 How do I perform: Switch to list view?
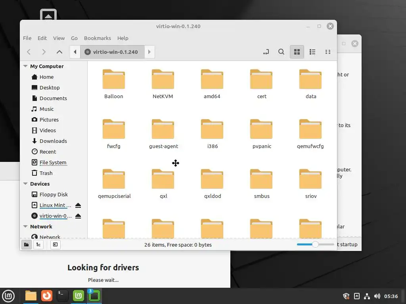tap(312, 52)
